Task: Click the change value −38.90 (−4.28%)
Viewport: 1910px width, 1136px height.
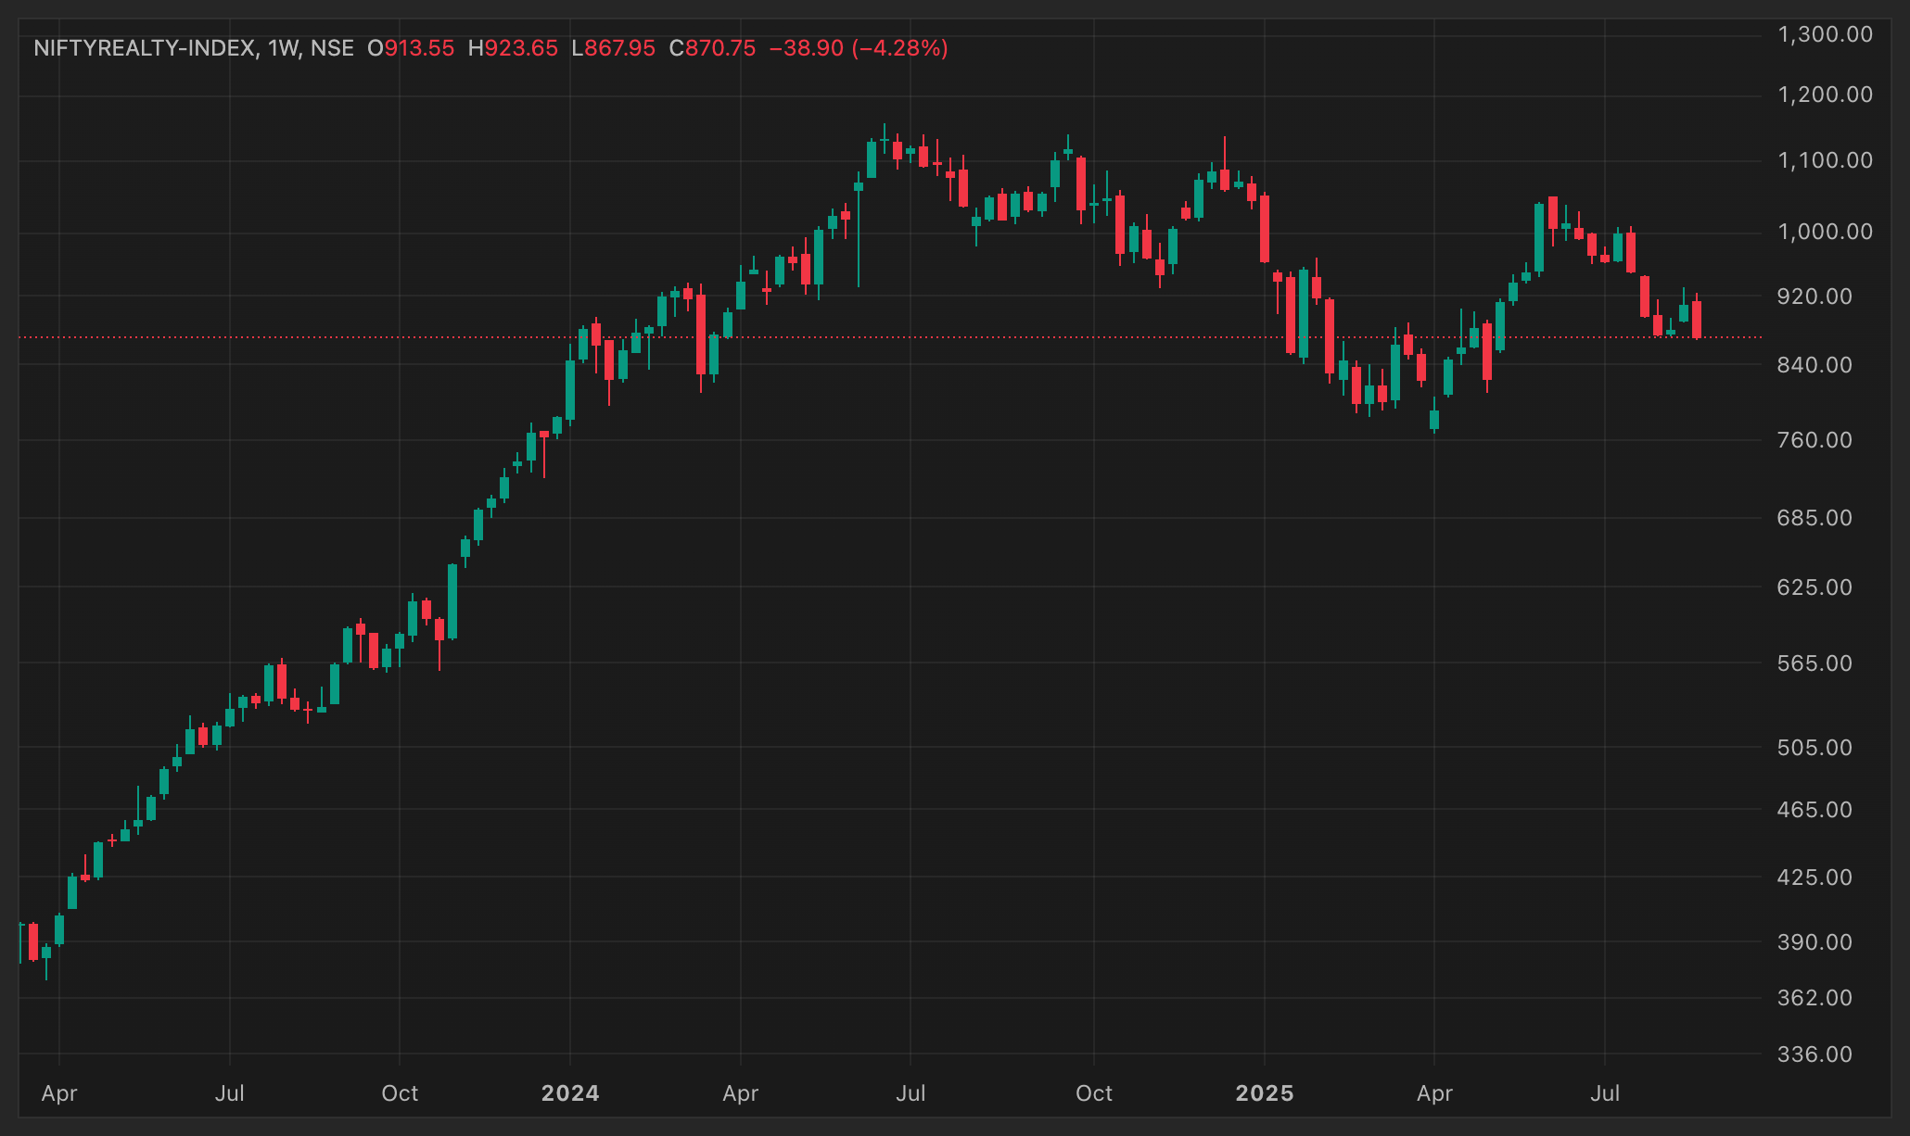Action: 859,48
